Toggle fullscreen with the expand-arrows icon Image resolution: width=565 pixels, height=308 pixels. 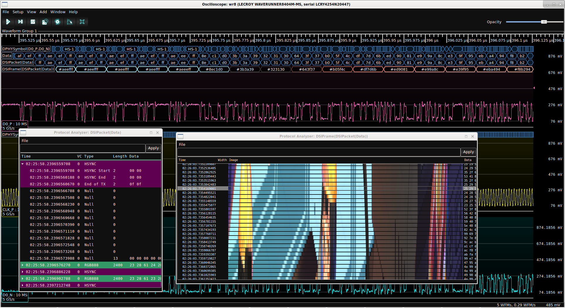[82, 22]
